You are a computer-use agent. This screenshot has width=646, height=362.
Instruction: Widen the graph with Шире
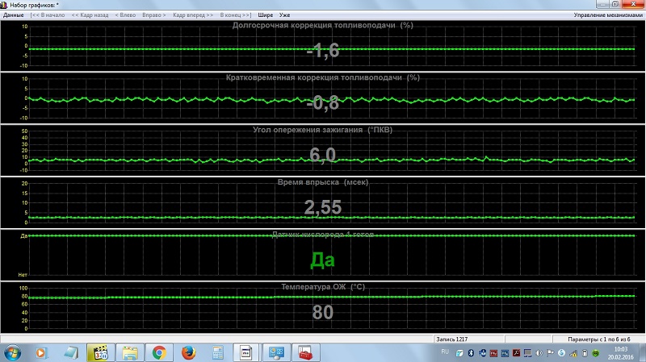click(x=266, y=15)
